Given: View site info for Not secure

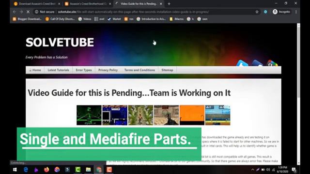Looking at the screenshot, I should (x=45, y=12).
